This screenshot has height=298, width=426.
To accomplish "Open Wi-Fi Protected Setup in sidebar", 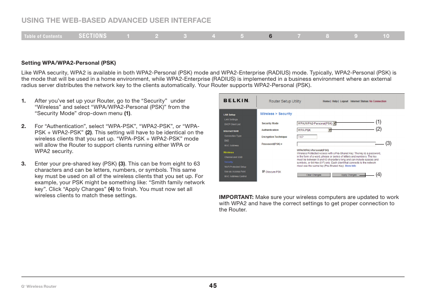I will [235, 167].
